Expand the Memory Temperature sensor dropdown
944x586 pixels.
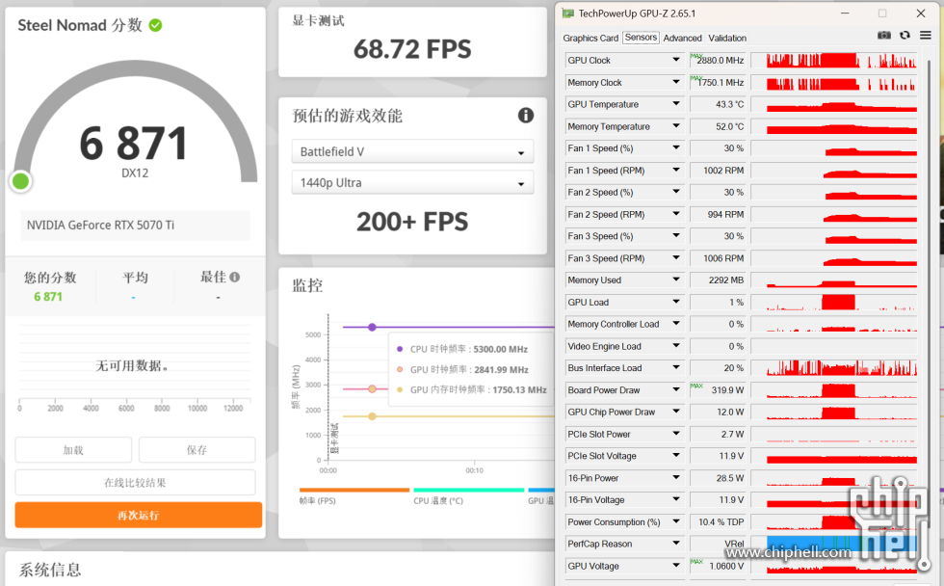(676, 126)
